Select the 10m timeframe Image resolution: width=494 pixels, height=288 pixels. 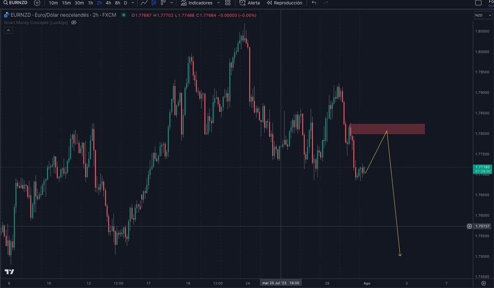53,3
